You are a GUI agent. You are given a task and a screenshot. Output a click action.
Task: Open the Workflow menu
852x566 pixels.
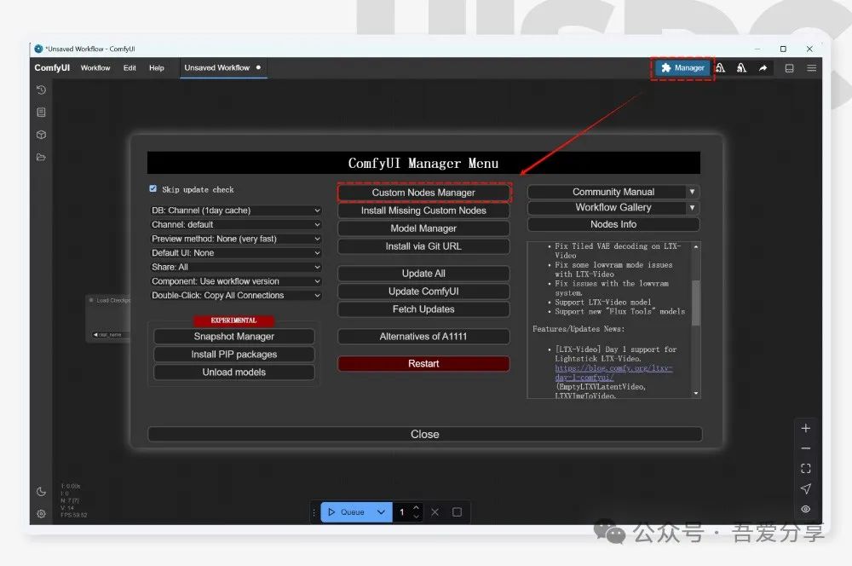[x=95, y=68]
